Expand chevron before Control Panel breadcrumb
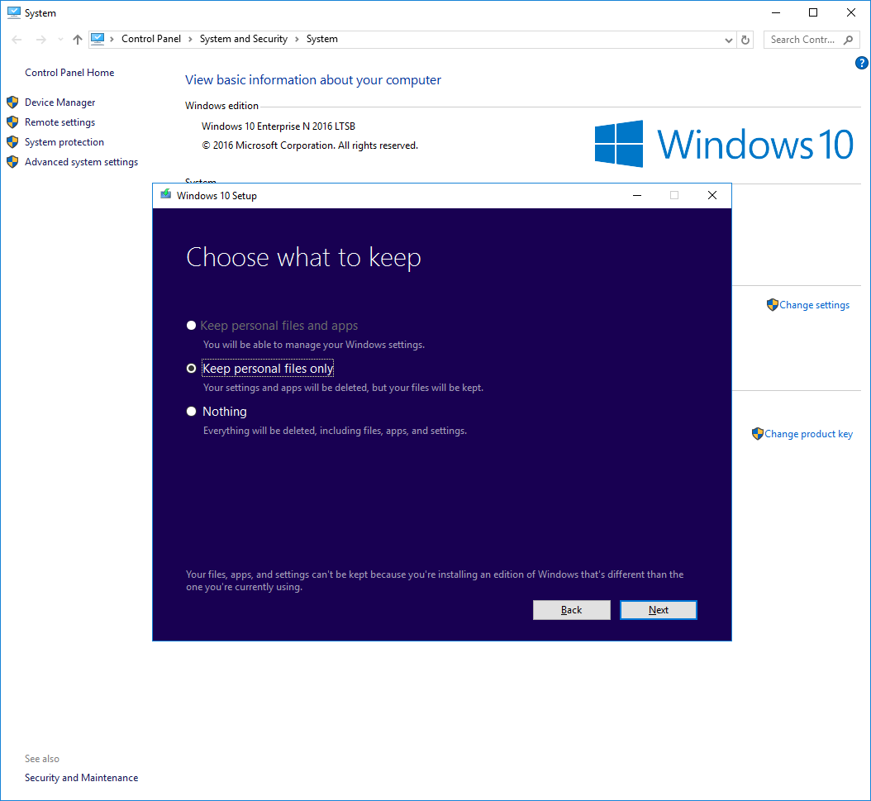Image resolution: width=871 pixels, height=801 pixels. (x=112, y=39)
